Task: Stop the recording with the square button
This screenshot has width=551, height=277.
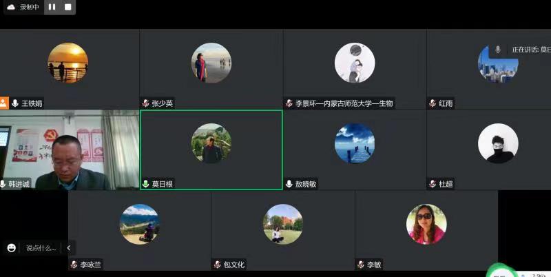Action: pos(67,7)
